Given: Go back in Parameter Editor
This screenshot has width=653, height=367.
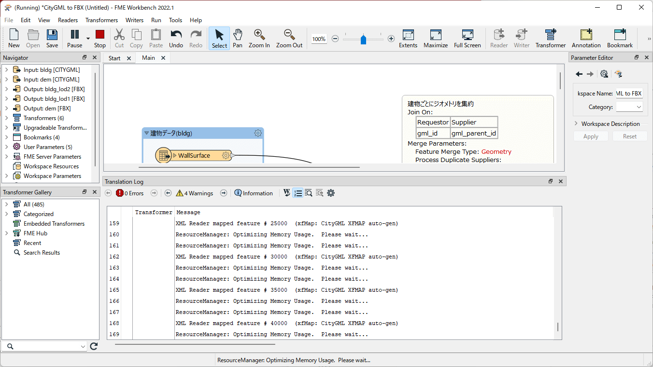Looking at the screenshot, I should [579, 74].
